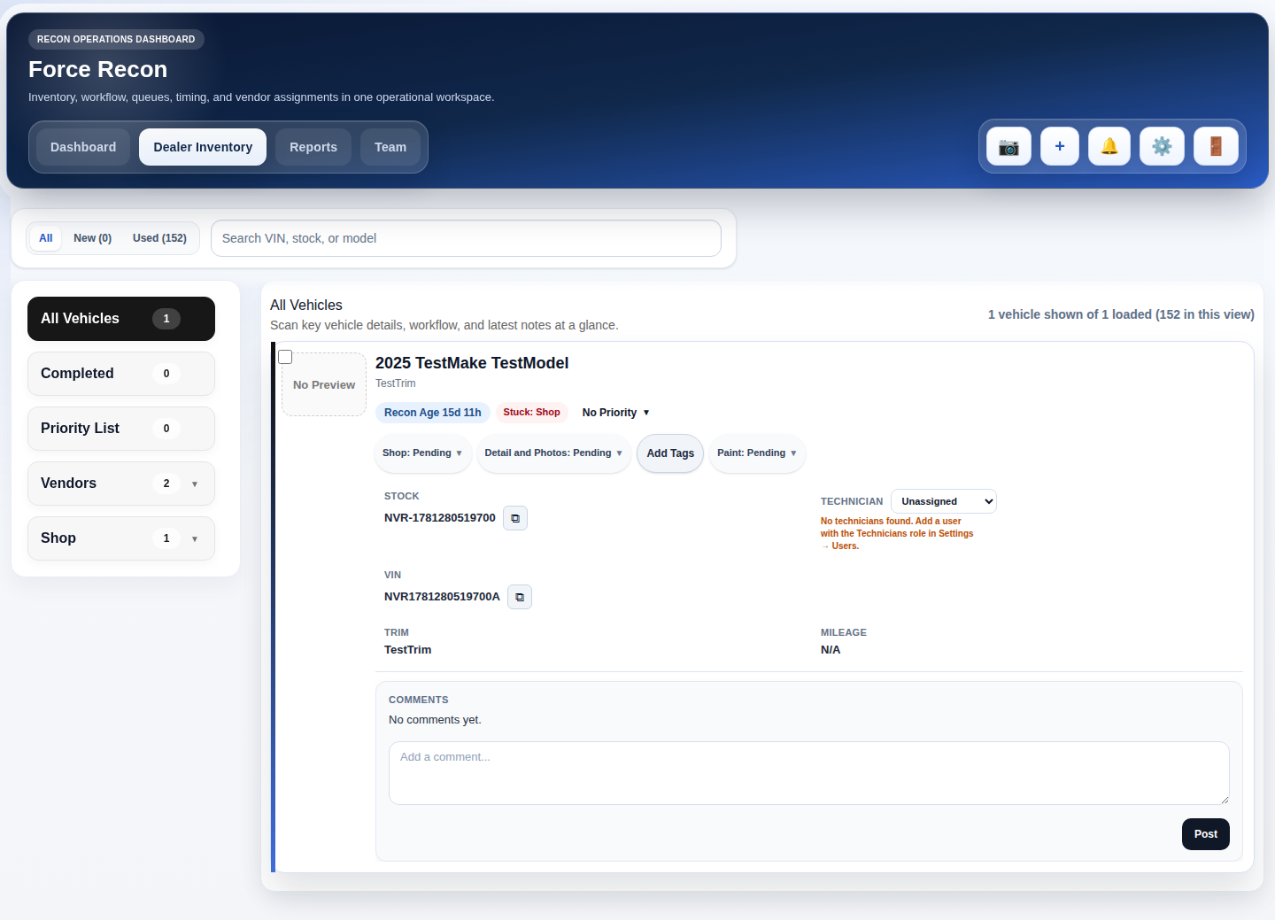
Task: Click the plus add vehicle icon
Action: point(1059,146)
